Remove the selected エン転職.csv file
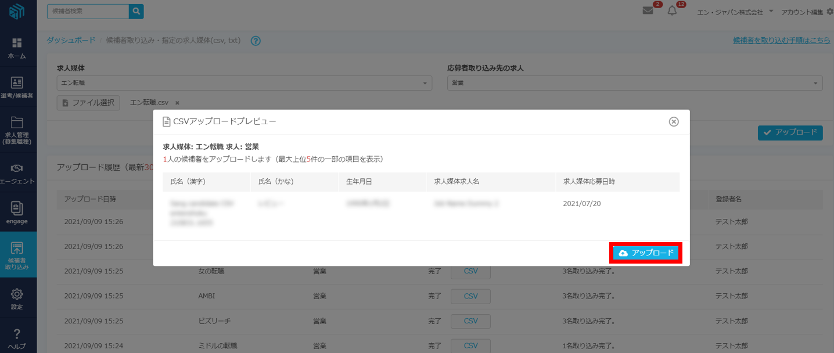The height and width of the screenshot is (353, 834). point(177,103)
